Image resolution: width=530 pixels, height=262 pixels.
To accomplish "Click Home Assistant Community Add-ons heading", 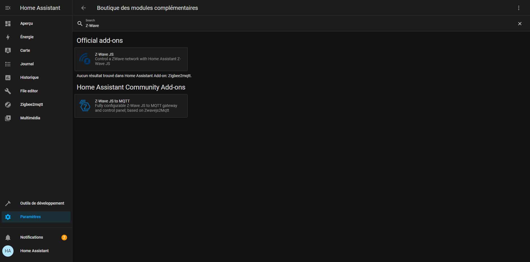I will click(131, 87).
